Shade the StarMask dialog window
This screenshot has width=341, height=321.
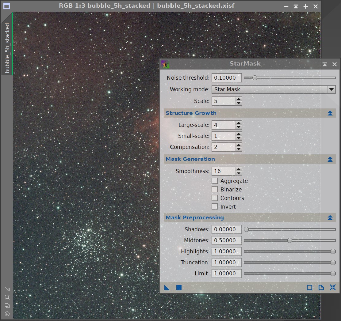325,64
